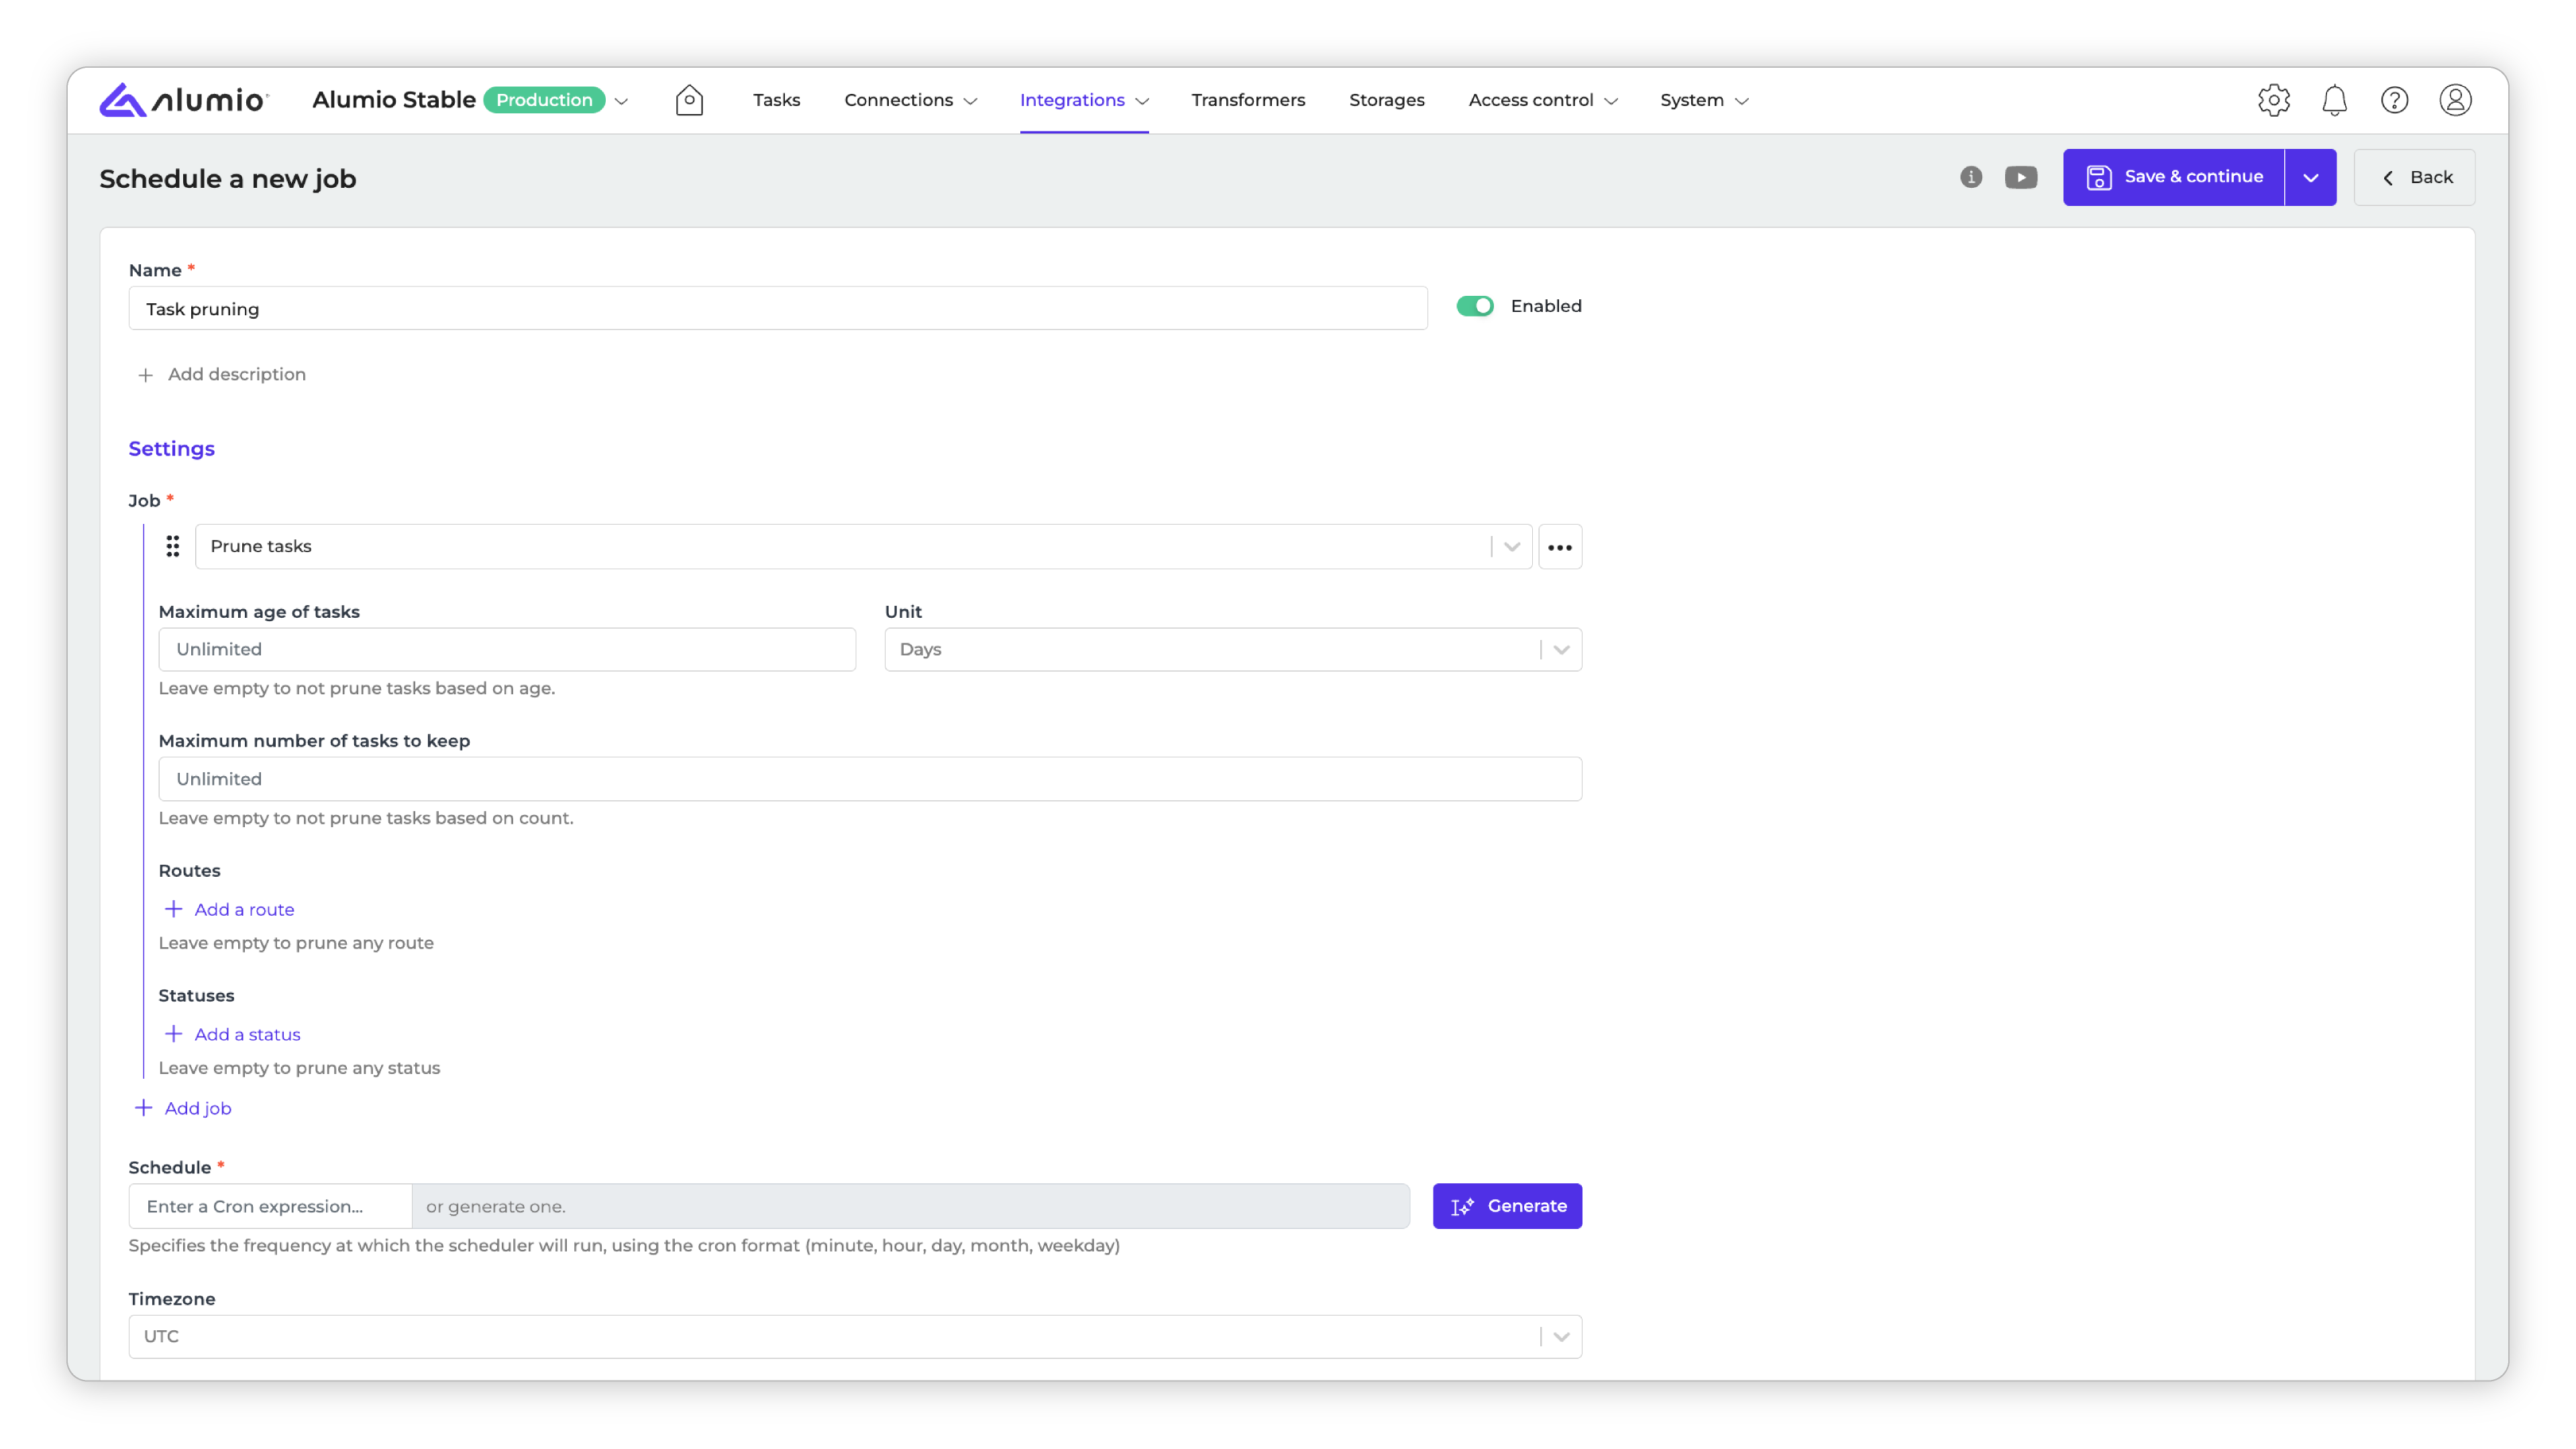Screen dimensions: 2576x1449
Task: Open settings gear in top bar
Action: [2273, 100]
